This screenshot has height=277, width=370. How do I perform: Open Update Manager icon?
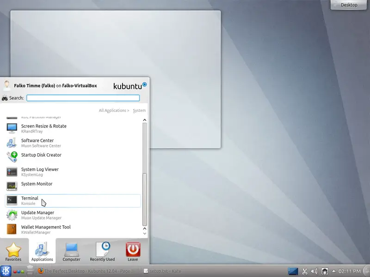point(12,215)
